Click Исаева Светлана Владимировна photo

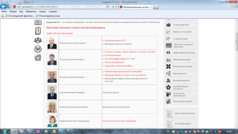coord(52,107)
